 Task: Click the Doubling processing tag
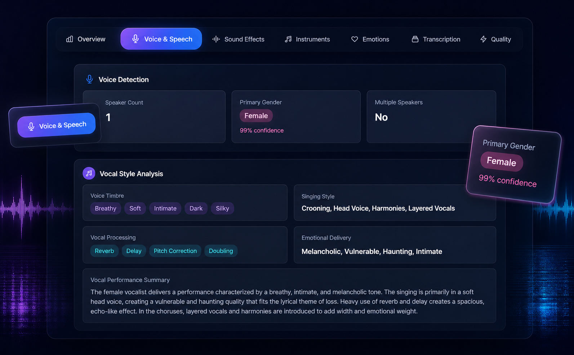coord(221,251)
